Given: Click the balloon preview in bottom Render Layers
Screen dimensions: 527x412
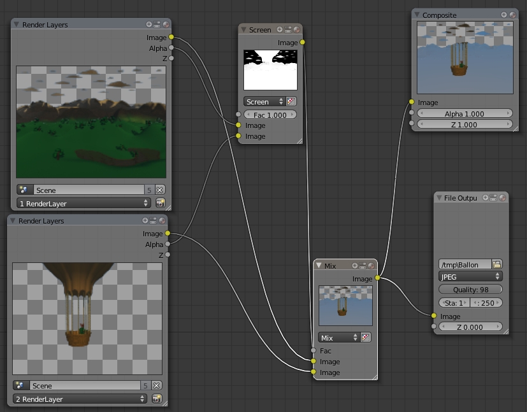Looking at the screenshot, I should coord(87,318).
